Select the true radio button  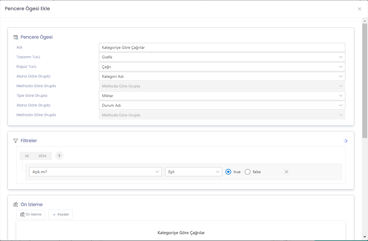[x=228, y=172]
